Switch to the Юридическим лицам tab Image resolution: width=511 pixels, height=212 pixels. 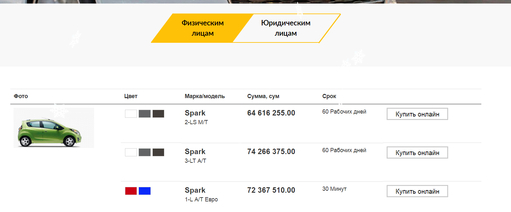pyautogui.click(x=286, y=28)
